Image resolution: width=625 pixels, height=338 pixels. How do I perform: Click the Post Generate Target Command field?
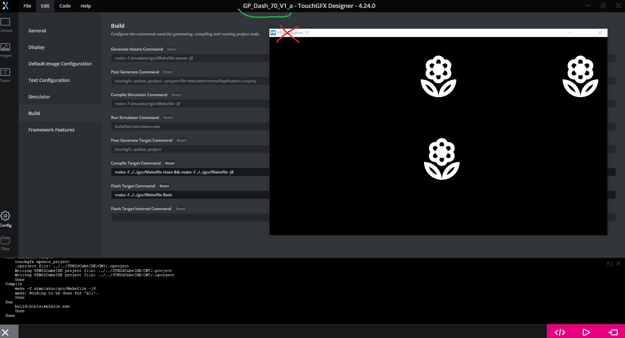pyautogui.click(x=190, y=149)
